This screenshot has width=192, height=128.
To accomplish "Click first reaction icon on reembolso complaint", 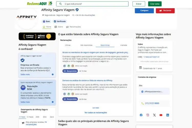I will [x=65, y=66].
